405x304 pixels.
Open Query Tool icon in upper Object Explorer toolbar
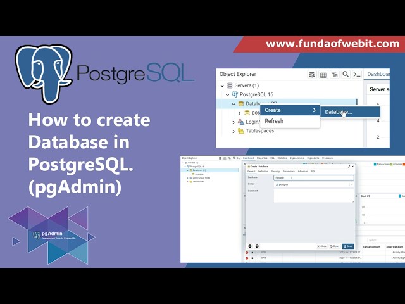tap(312, 75)
